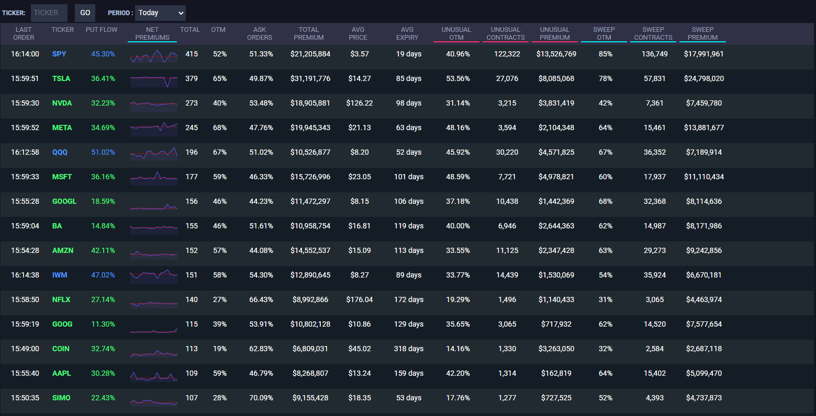This screenshot has height=416, width=816.
Task: Sort by OTM column header
Action: pyautogui.click(x=218, y=30)
